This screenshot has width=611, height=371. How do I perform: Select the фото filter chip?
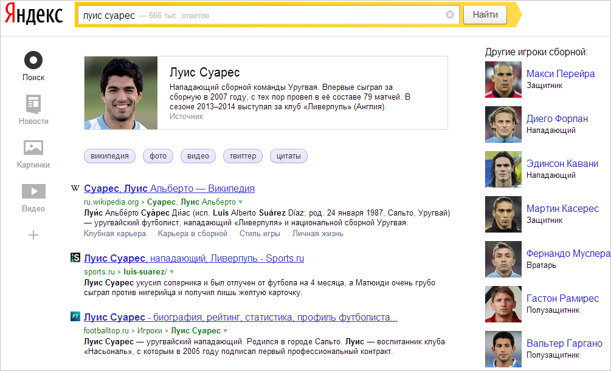158,156
